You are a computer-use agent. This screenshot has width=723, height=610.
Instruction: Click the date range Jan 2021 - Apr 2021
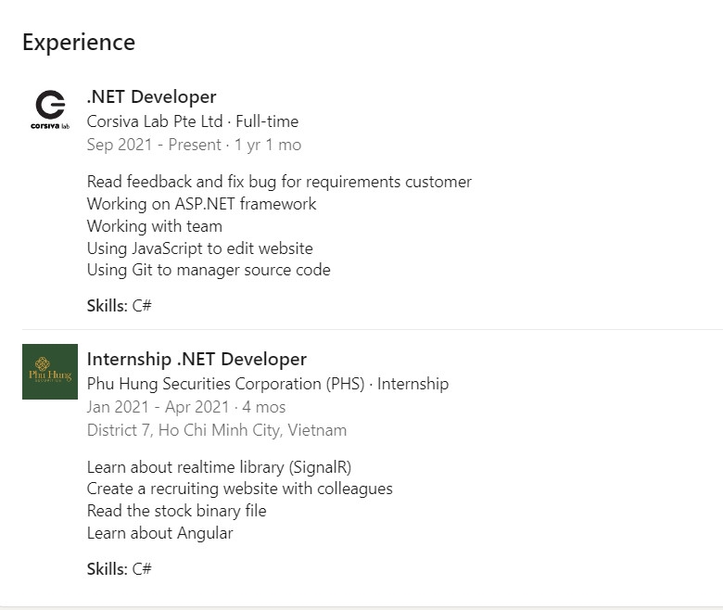click(x=159, y=407)
